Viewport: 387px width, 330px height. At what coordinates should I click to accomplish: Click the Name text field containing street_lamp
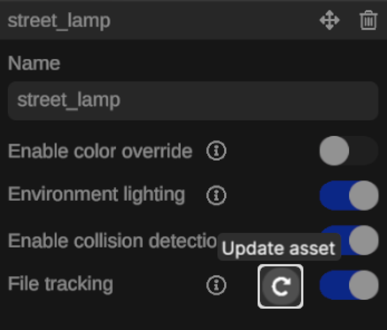click(192, 101)
